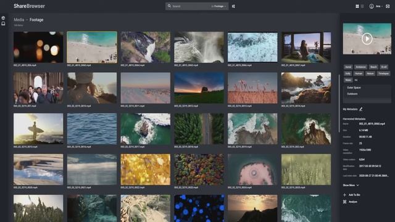The width and height of the screenshot is (395, 222).
Task: Click the Ambience tag
Action: 360,67
